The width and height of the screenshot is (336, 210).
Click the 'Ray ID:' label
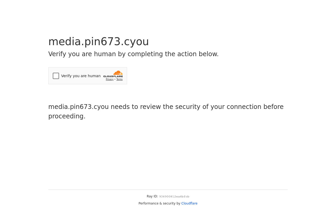(x=152, y=196)
